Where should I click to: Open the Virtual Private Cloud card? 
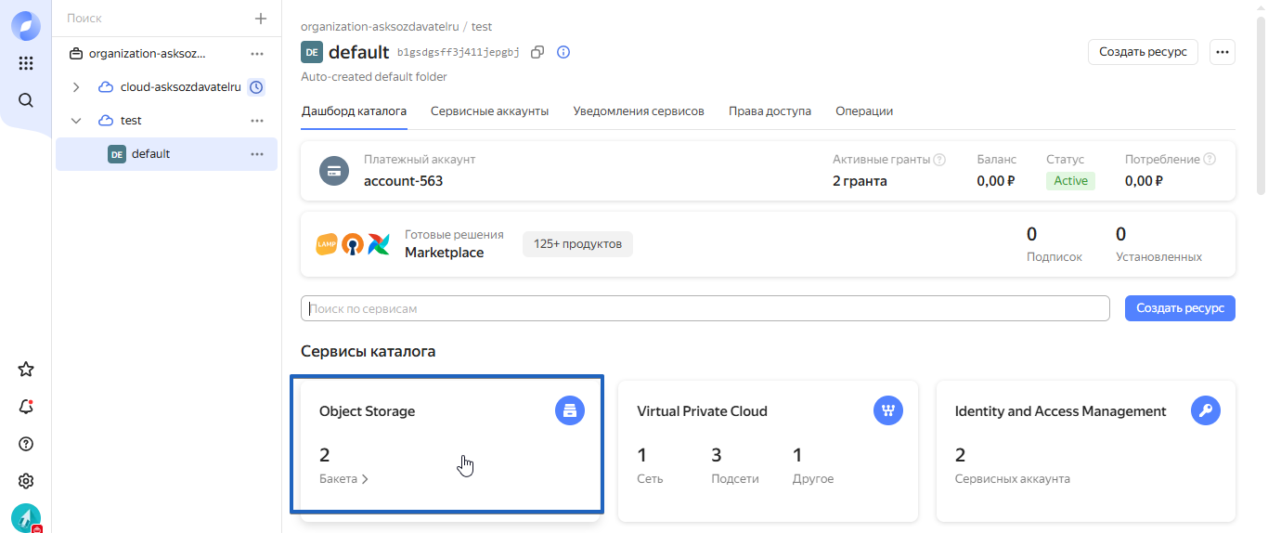(x=768, y=449)
